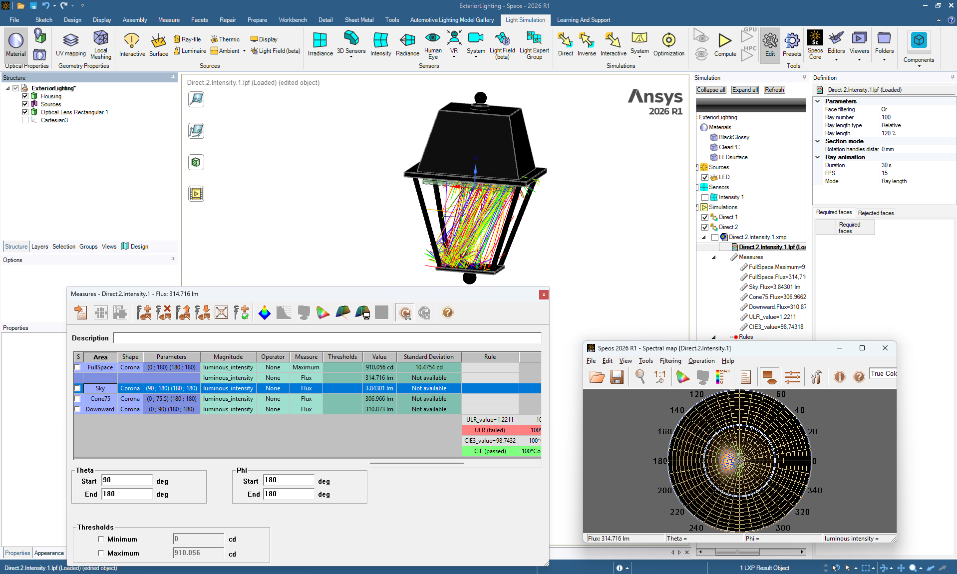Select the 3D Sensors tool

[x=351, y=44]
